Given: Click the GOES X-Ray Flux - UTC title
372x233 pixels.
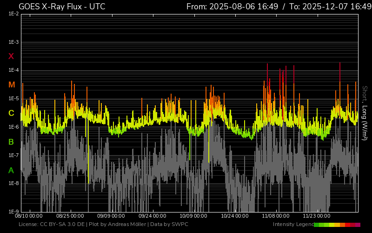Looking at the screenshot, I should [62, 7].
